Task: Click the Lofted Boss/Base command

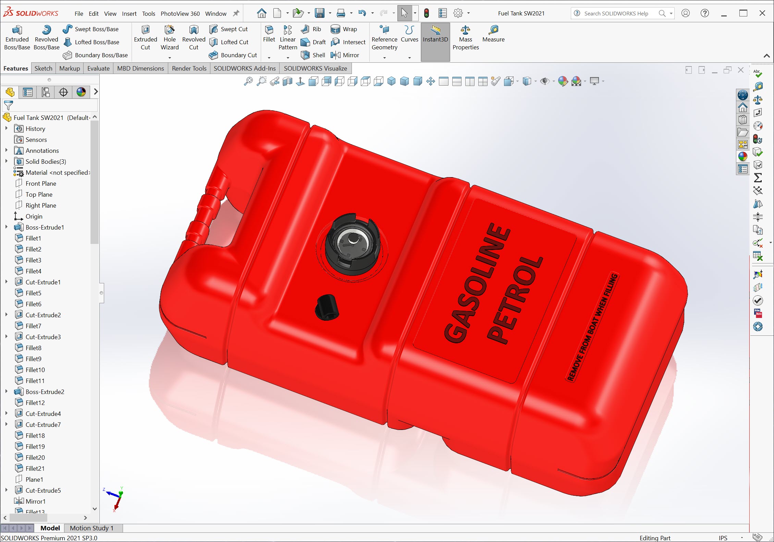Action: pyautogui.click(x=91, y=42)
